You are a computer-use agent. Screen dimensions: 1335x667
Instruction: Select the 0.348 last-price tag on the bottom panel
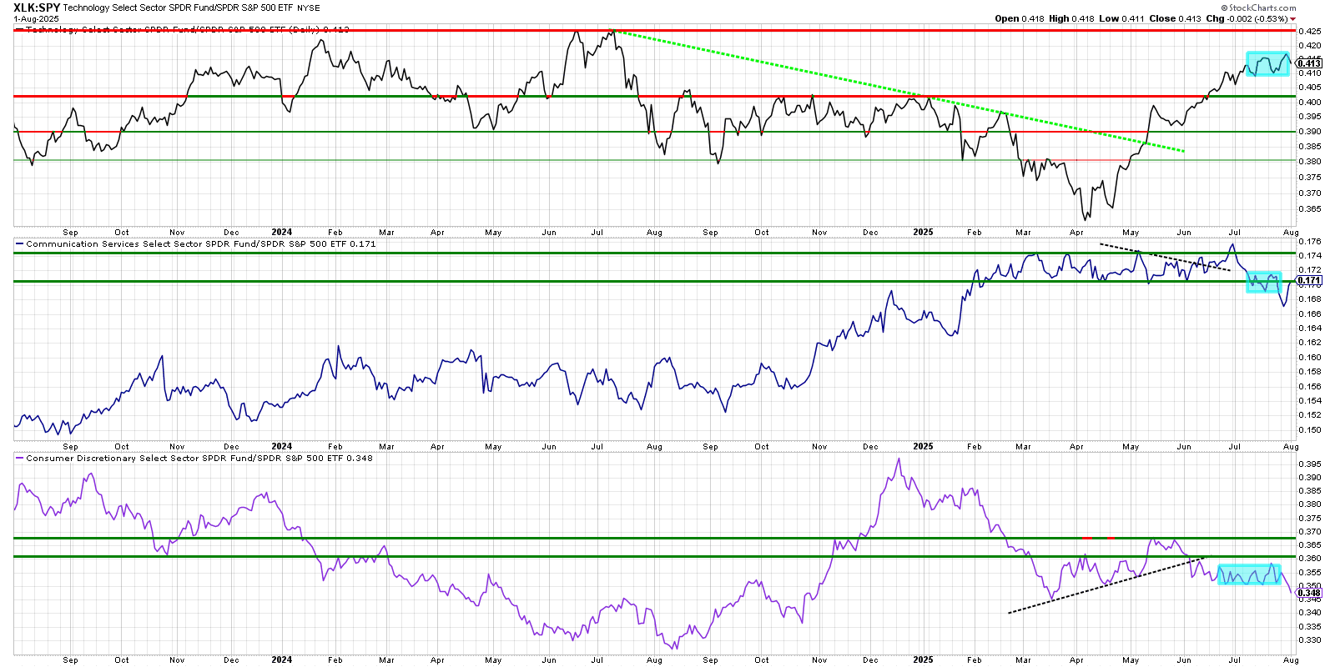[1309, 594]
